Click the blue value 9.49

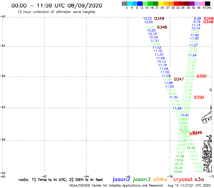[x=197, y=19]
